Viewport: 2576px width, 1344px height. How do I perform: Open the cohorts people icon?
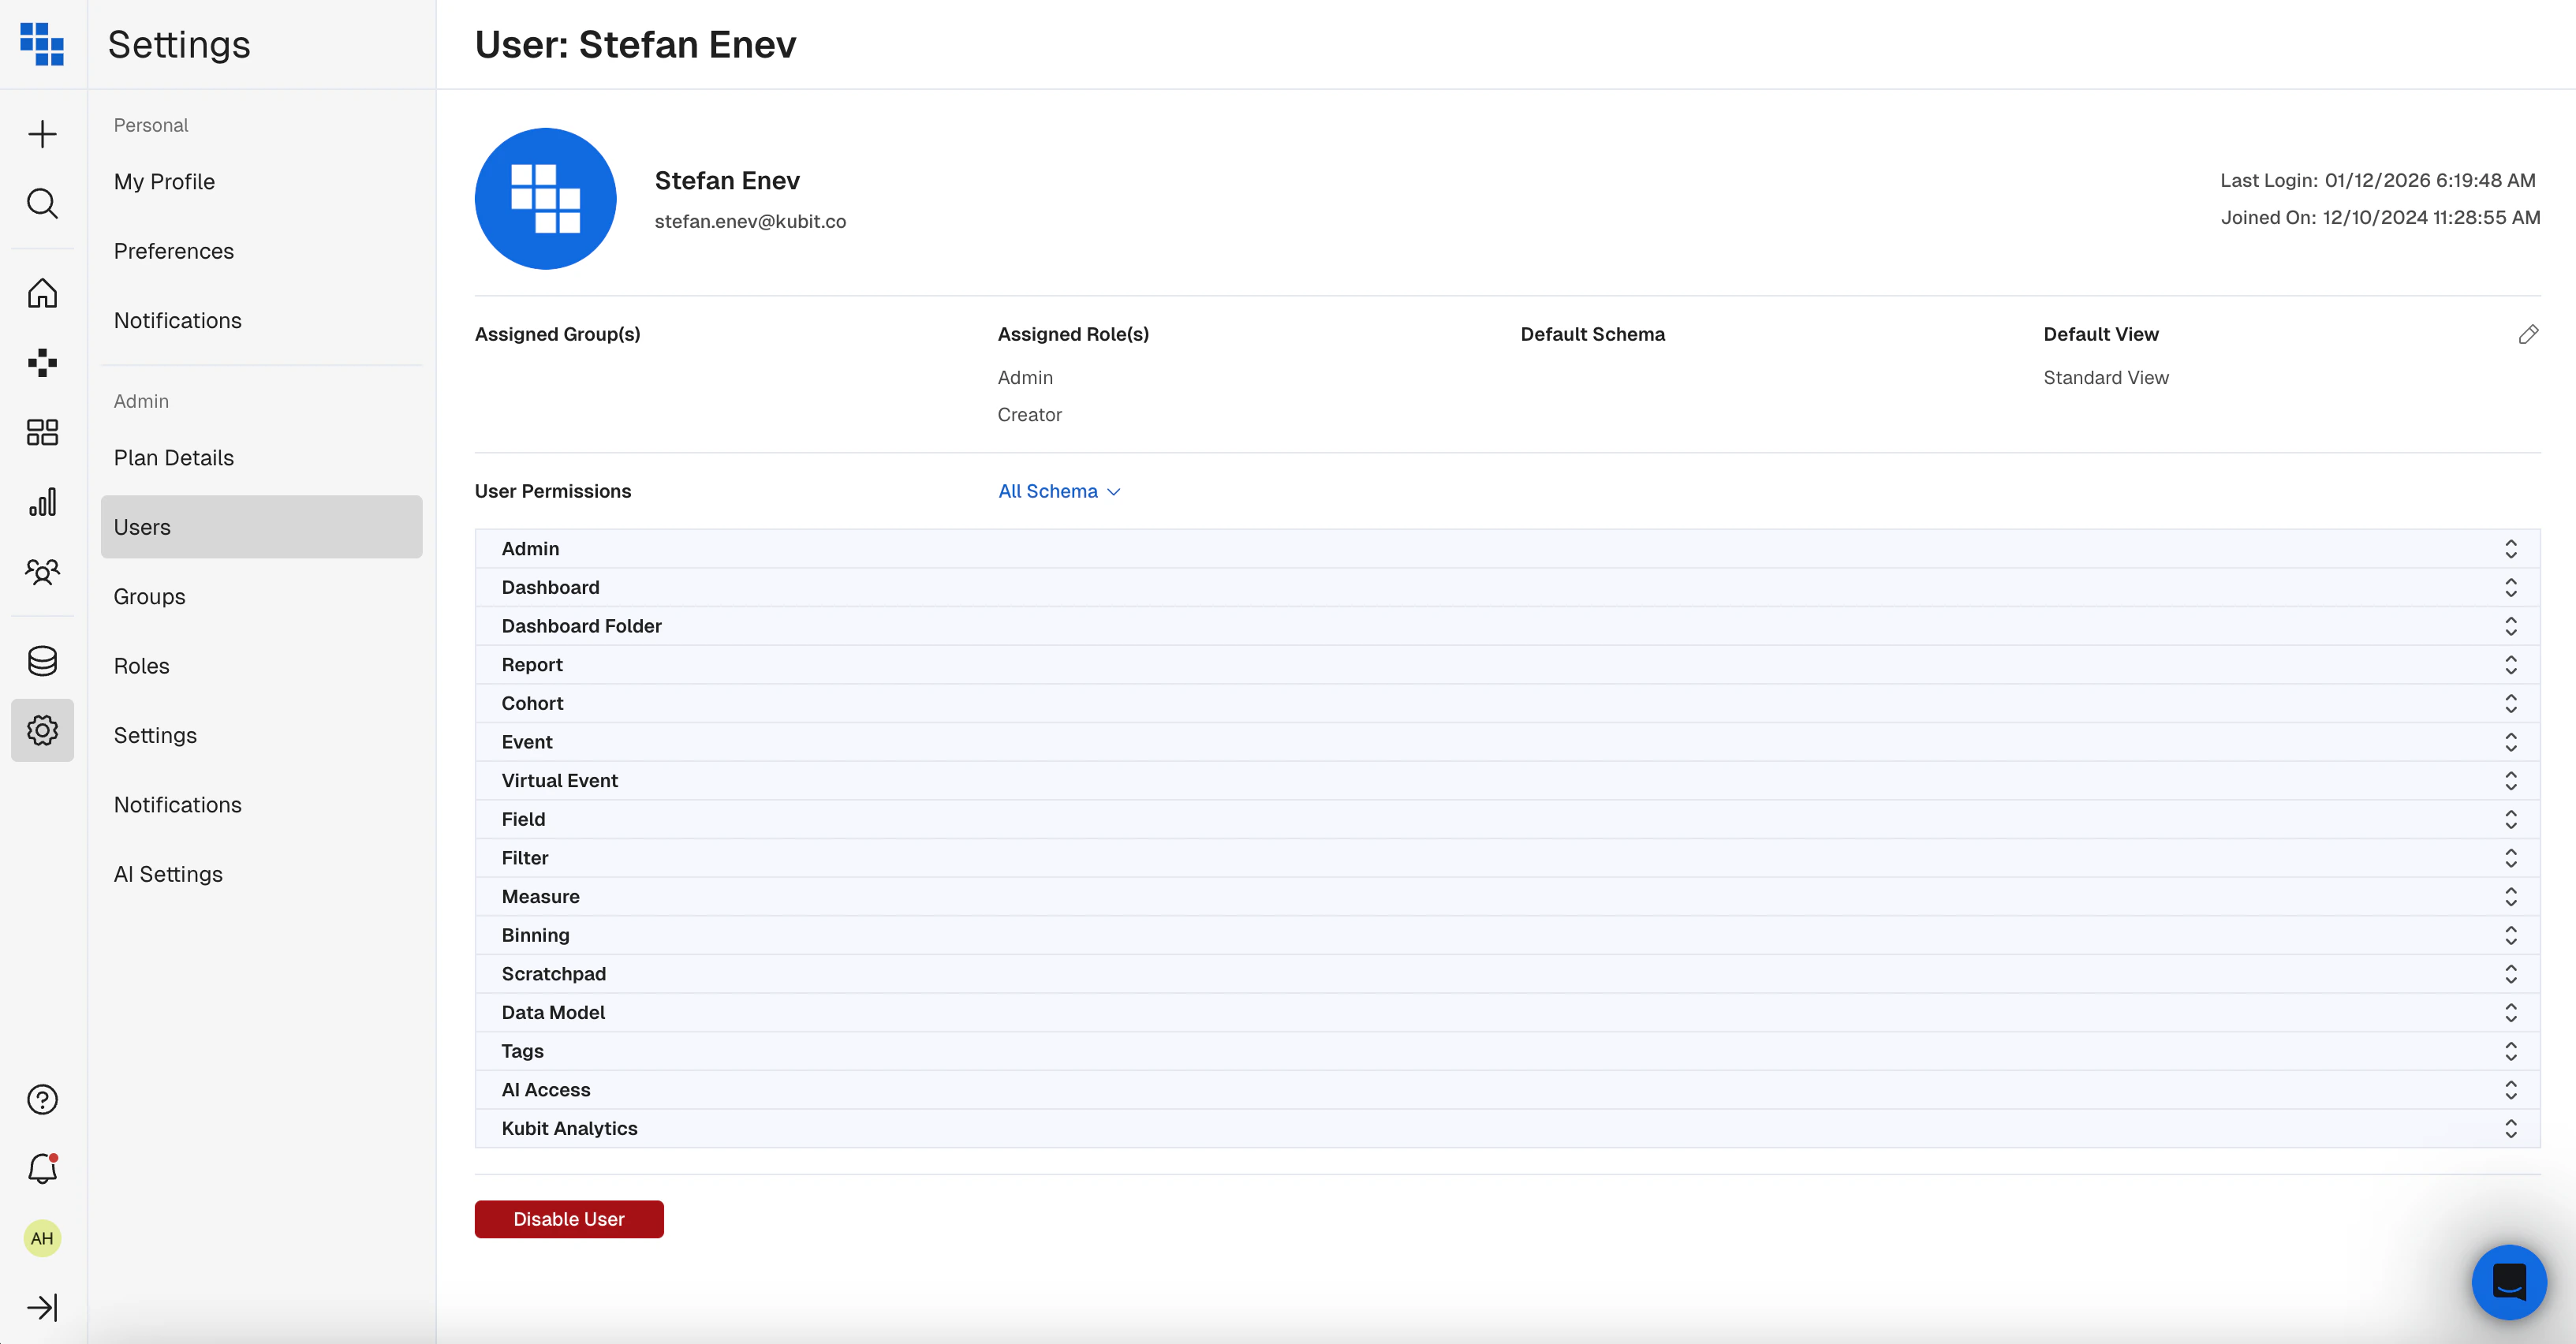pyautogui.click(x=42, y=571)
